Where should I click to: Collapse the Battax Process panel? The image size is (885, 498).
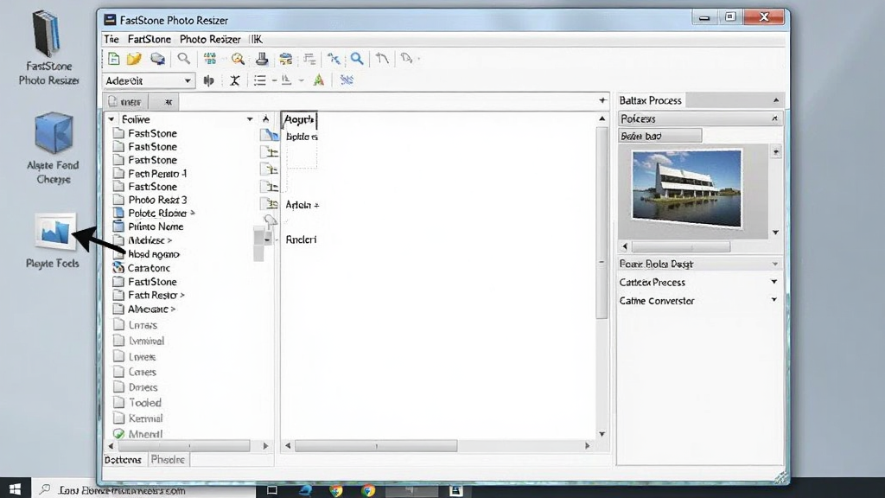[x=776, y=100]
